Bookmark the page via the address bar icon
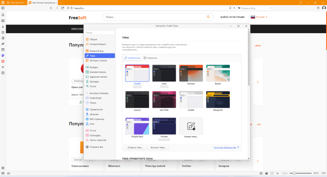 [x=230, y=8]
